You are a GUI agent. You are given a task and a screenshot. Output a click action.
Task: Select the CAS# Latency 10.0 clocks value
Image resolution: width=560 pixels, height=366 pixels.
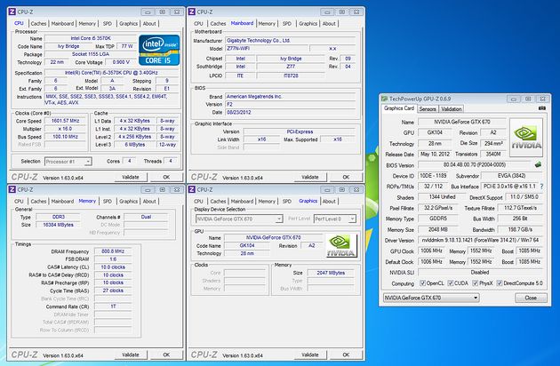113,267
